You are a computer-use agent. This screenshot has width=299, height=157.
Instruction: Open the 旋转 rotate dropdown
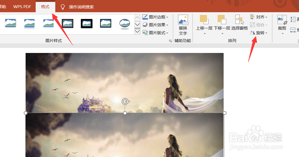[259, 33]
